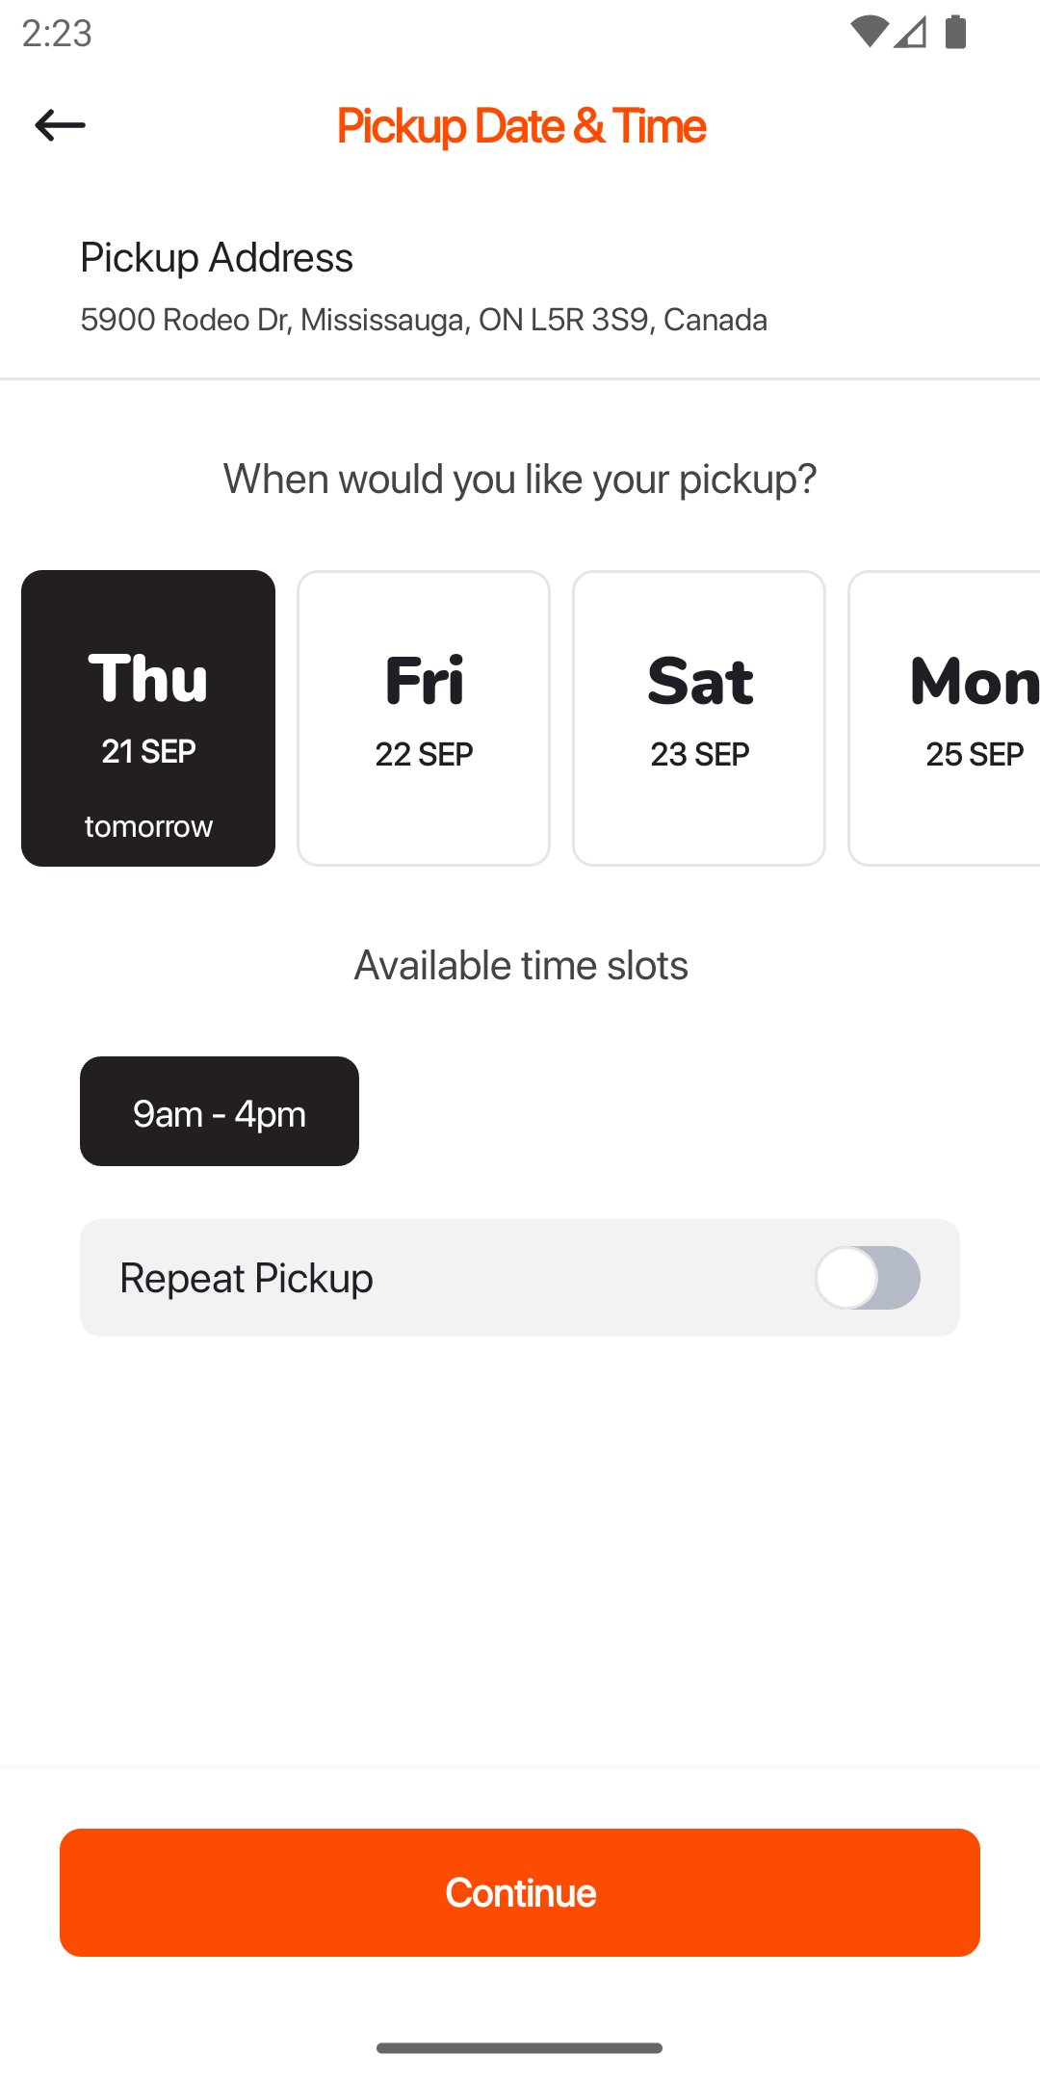
Task: Tap the Wi-Fi status bar icon
Action: (869, 32)
